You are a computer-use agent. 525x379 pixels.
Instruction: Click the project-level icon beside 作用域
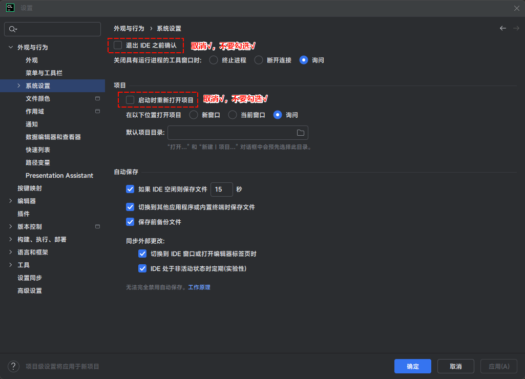97,111
